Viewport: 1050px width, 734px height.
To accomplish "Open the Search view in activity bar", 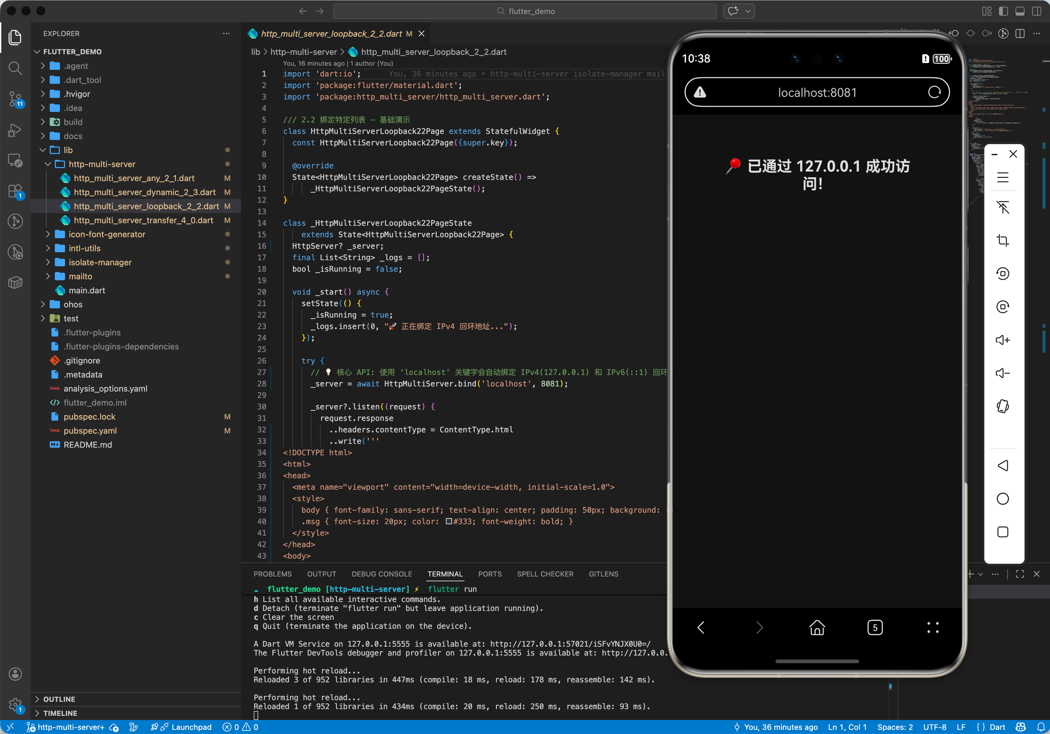I will (15, 68).
